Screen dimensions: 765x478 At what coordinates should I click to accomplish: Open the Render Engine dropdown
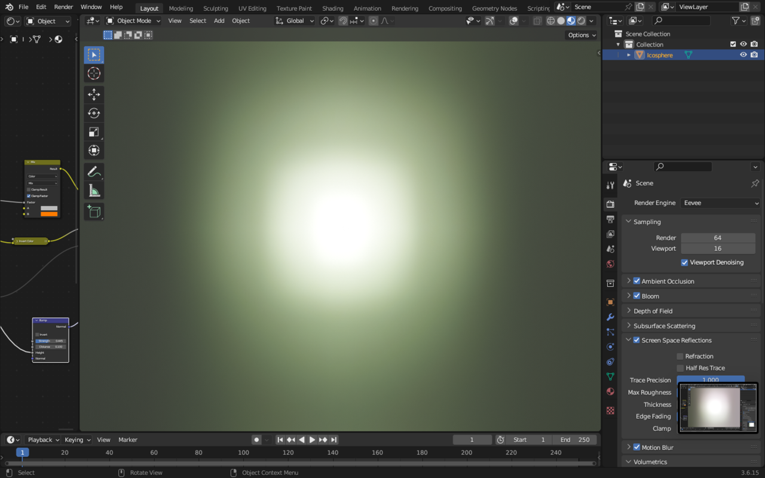pyautogui.click(x=721, y=203)
